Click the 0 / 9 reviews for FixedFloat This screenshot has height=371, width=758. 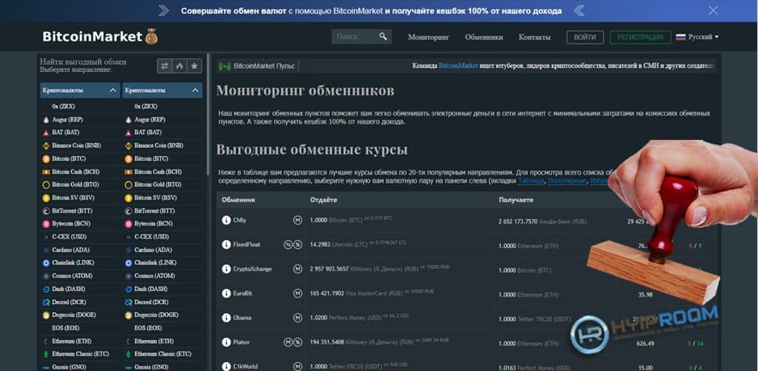(x=695, y=246)
